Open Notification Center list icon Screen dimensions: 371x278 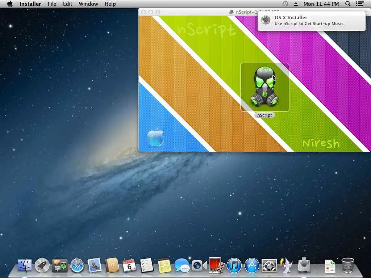360,4
